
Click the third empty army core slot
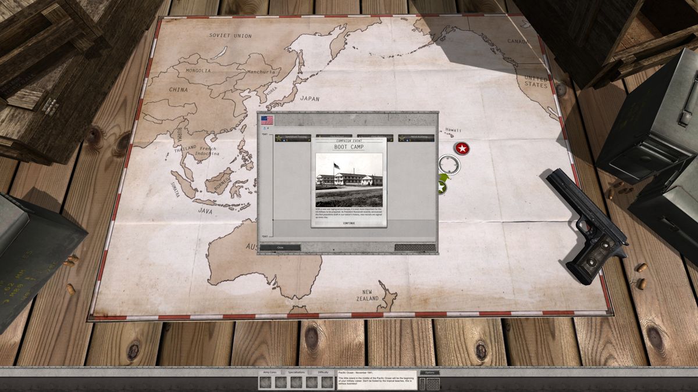[x=297, y=383]
